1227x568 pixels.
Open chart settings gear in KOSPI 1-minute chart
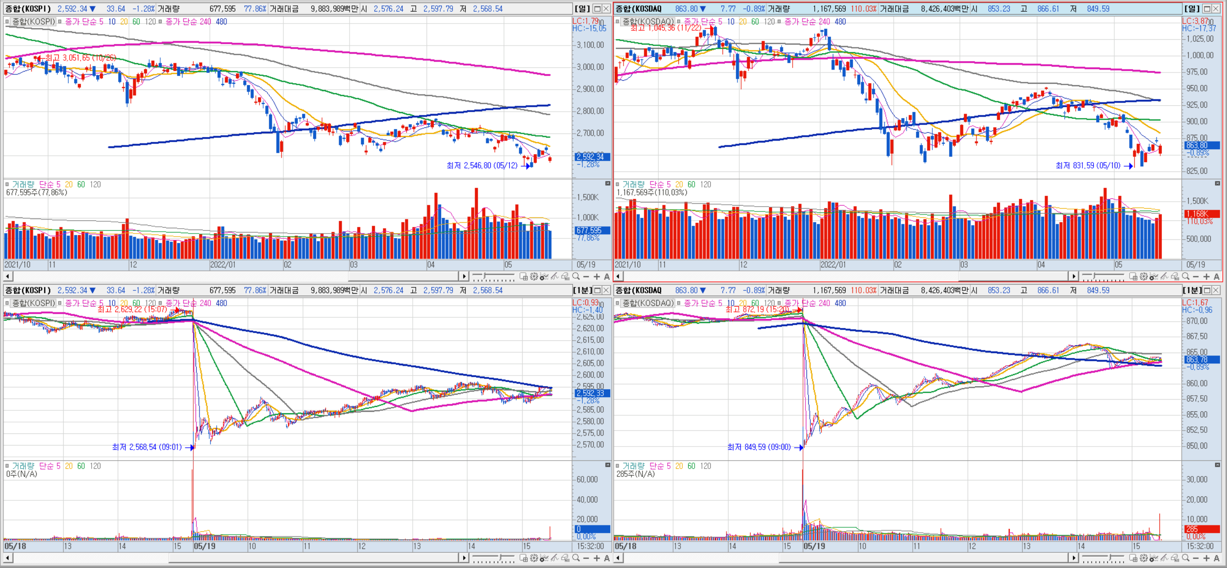(x=534, y=558)
